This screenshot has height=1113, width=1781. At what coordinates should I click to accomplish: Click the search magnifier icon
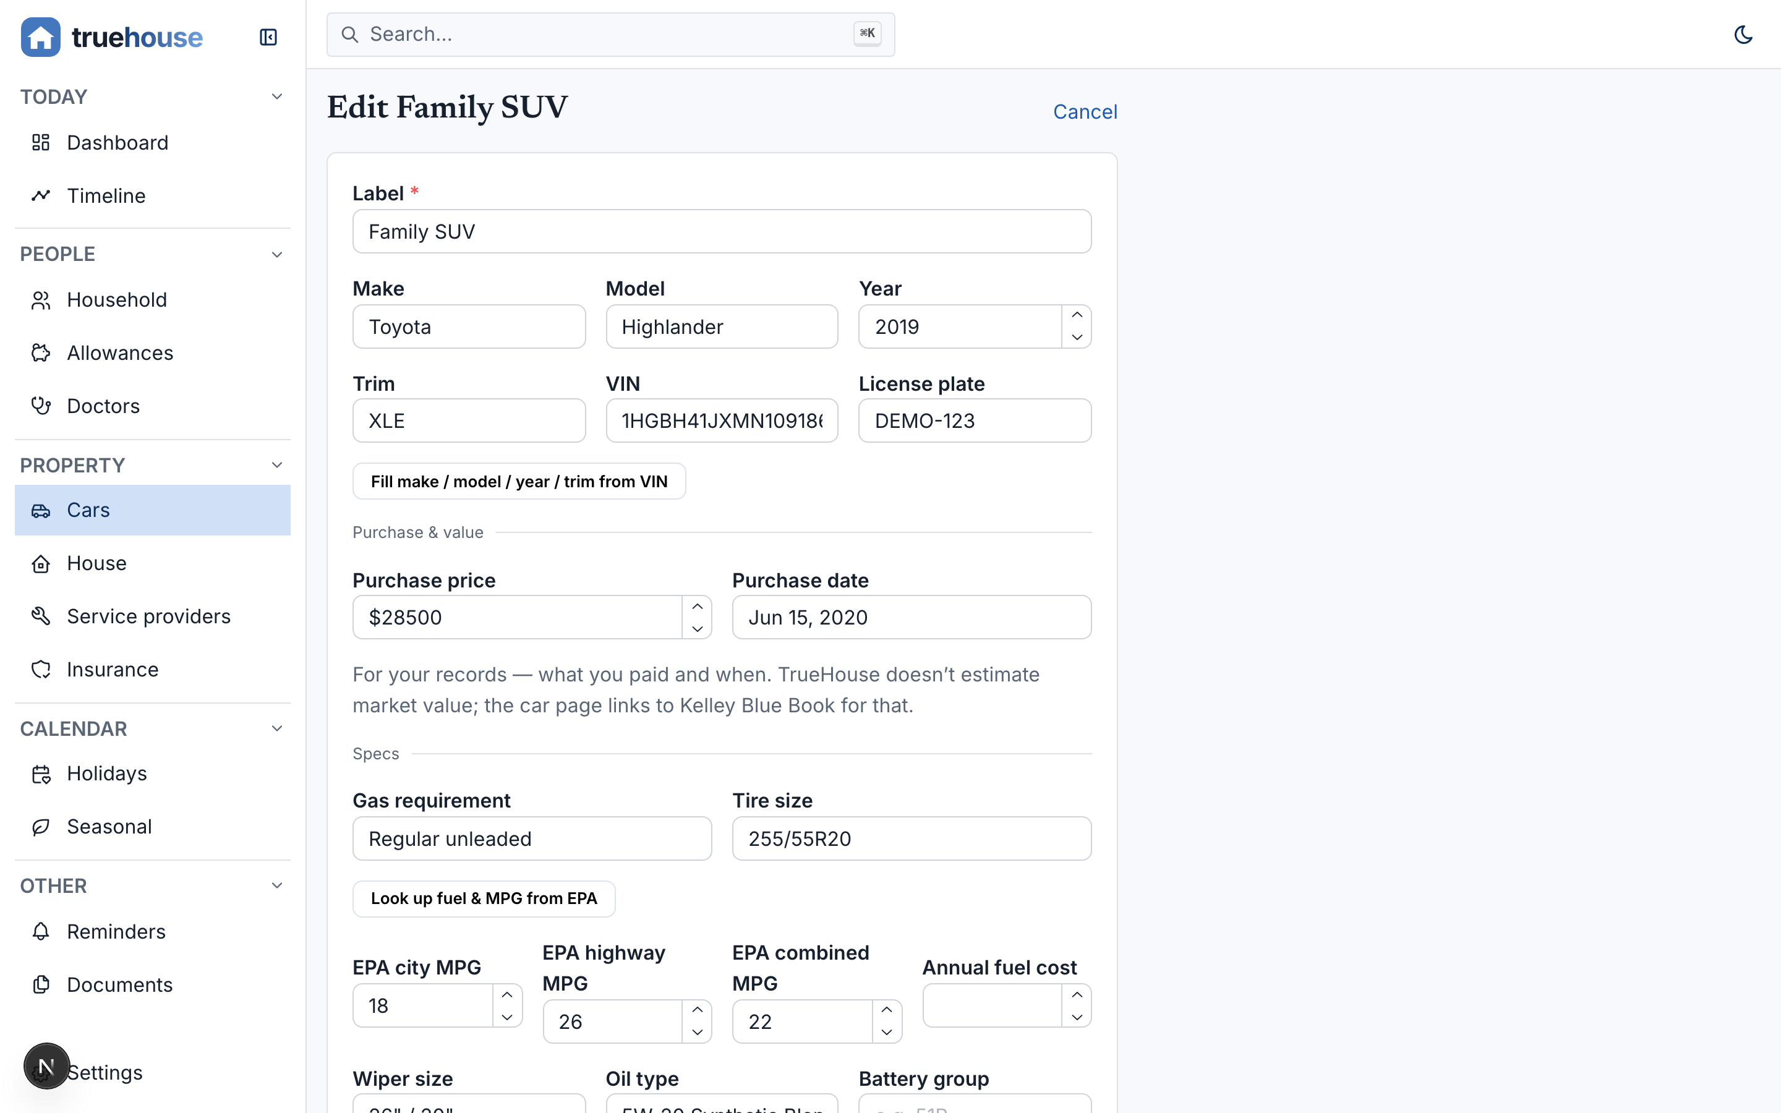349,35
